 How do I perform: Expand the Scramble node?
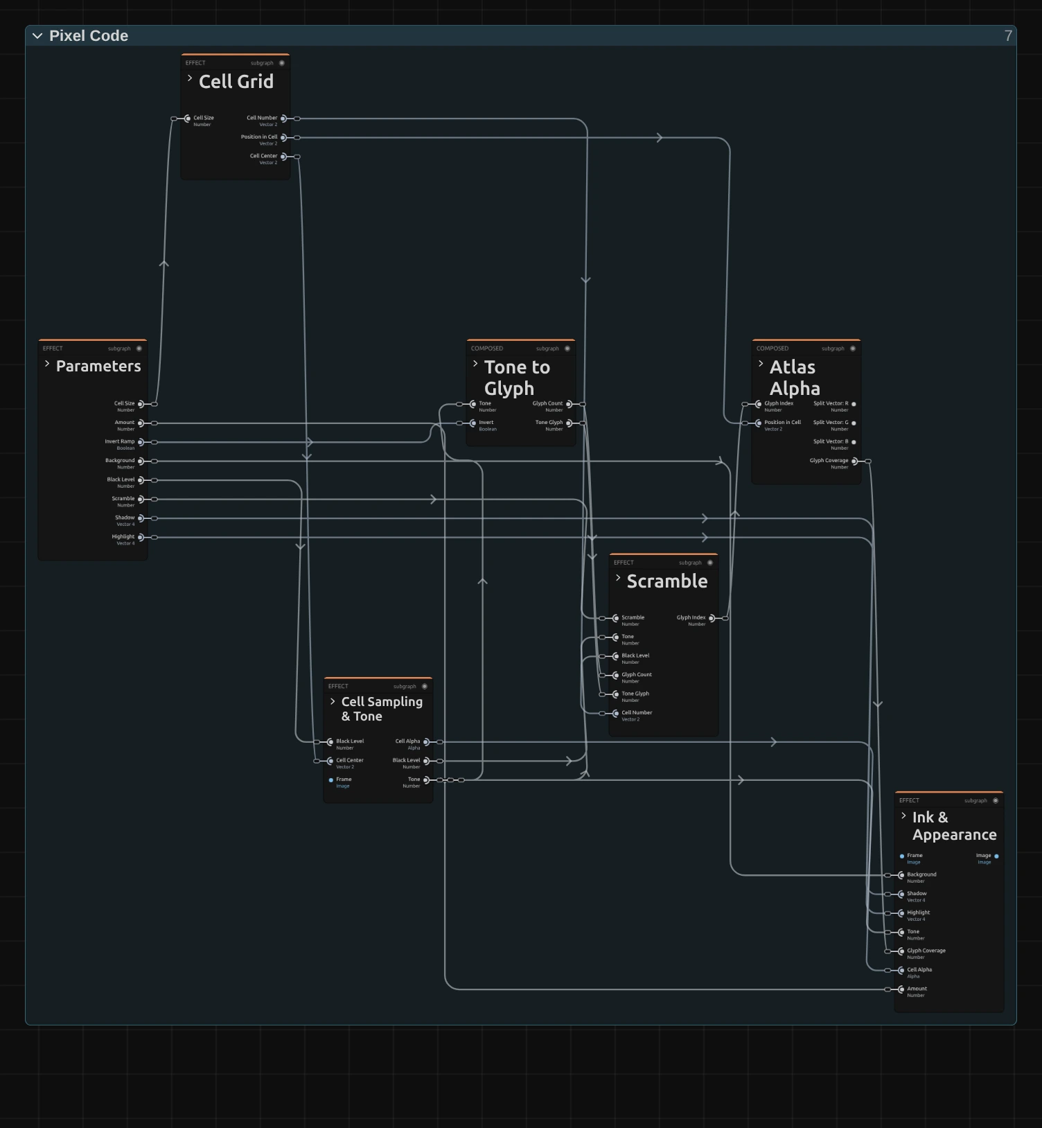[x=618, y=578]
